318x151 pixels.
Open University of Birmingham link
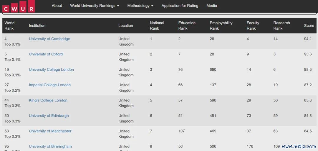(x=50, y=146)
